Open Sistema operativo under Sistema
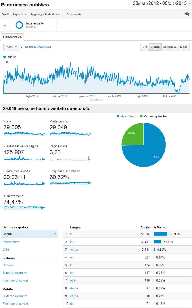The width and height of the screenshot is (192, 308). click(x=15, y=273)
